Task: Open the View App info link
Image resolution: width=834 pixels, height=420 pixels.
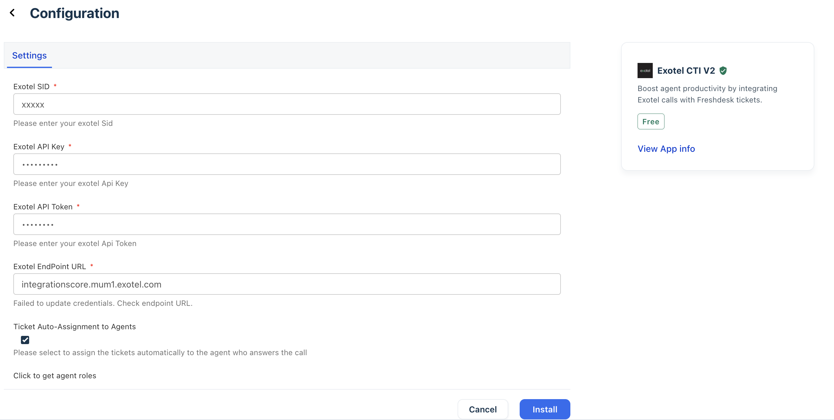Action: coord(666,149)
